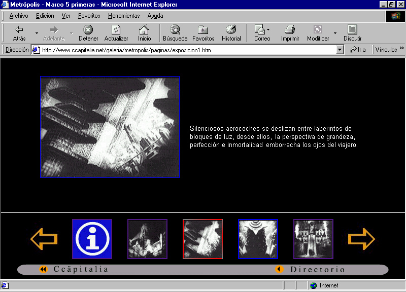Open the Archivo menu
The width and height of the screenshot is (406, 292).
(x=19, y=16)
